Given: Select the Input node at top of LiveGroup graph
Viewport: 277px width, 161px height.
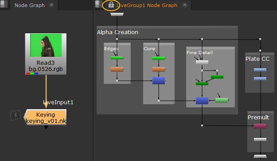Looking at the screenshot, I should click(117, 14).
